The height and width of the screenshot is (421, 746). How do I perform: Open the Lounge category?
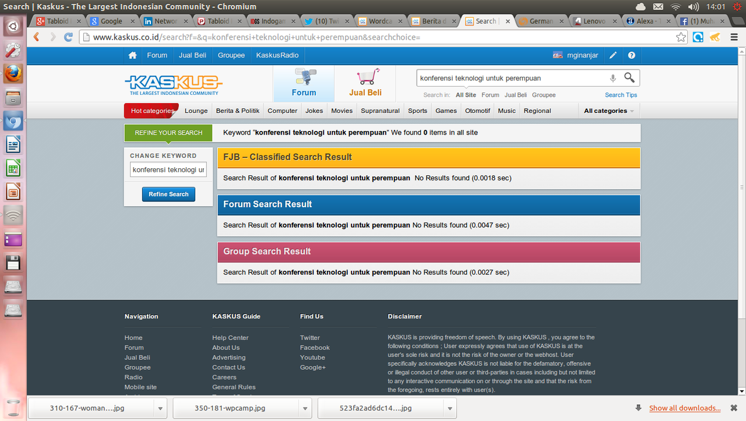(196, 111)
